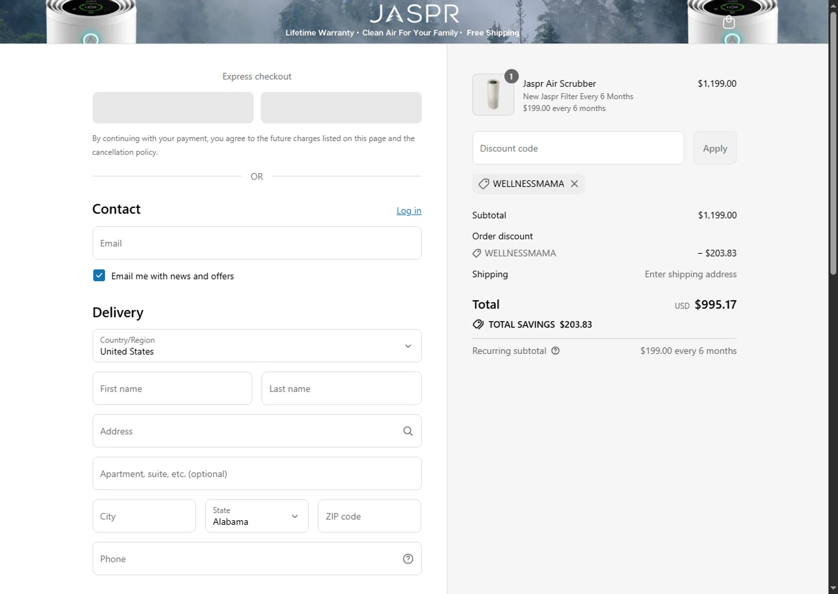Apply the discount code
The image size is (838, 594).
pyautogui.click(x=715, y=148)
